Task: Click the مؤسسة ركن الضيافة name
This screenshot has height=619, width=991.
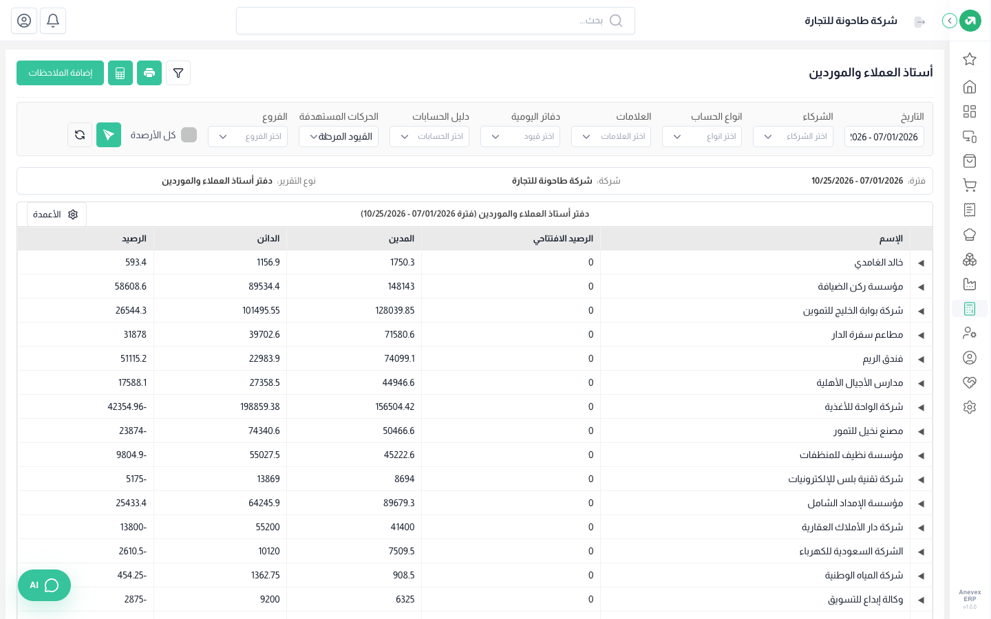Action: coord(860,286)
